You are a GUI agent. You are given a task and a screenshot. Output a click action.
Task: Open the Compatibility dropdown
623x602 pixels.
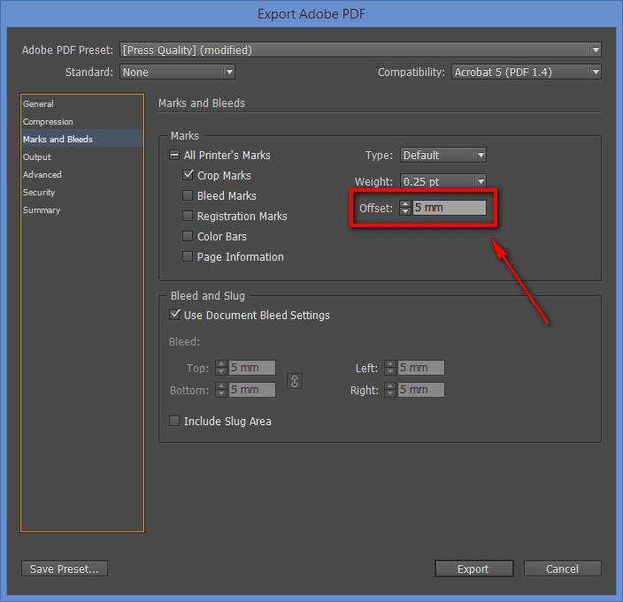click(526, 72)
